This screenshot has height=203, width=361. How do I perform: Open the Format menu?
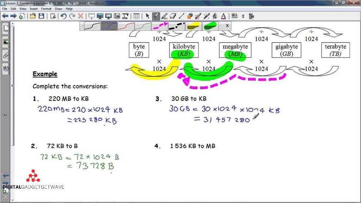click(46, 8)
